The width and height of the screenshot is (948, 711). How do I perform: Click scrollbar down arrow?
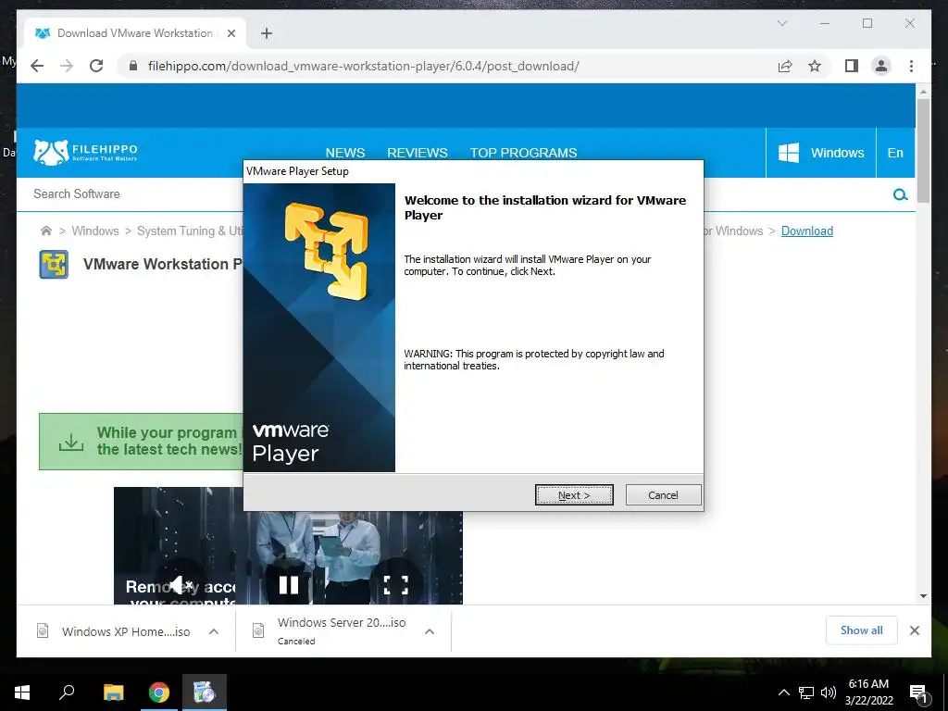pos(923,596)
